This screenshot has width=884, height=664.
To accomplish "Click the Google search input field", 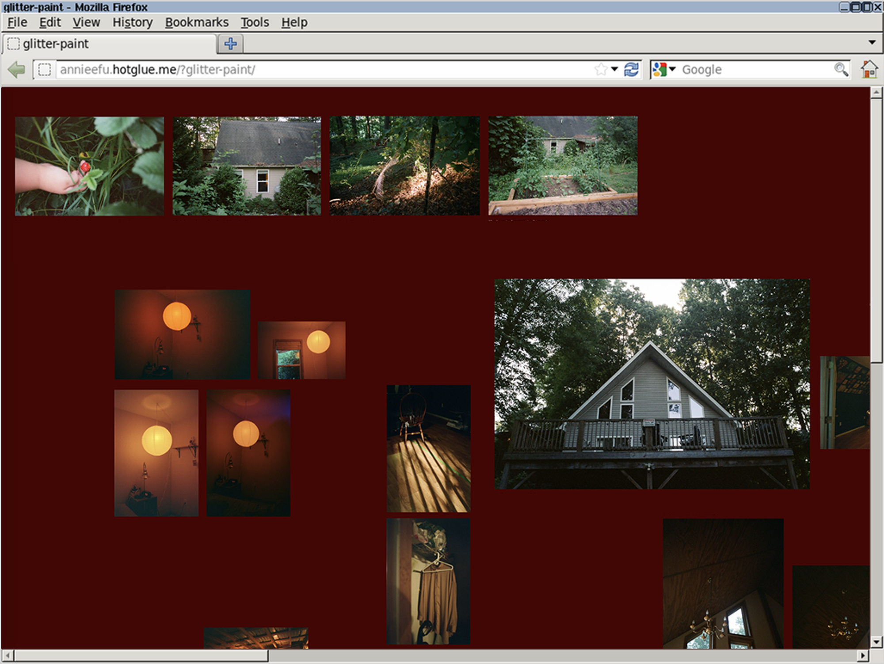I will click(x=751, y=70).
